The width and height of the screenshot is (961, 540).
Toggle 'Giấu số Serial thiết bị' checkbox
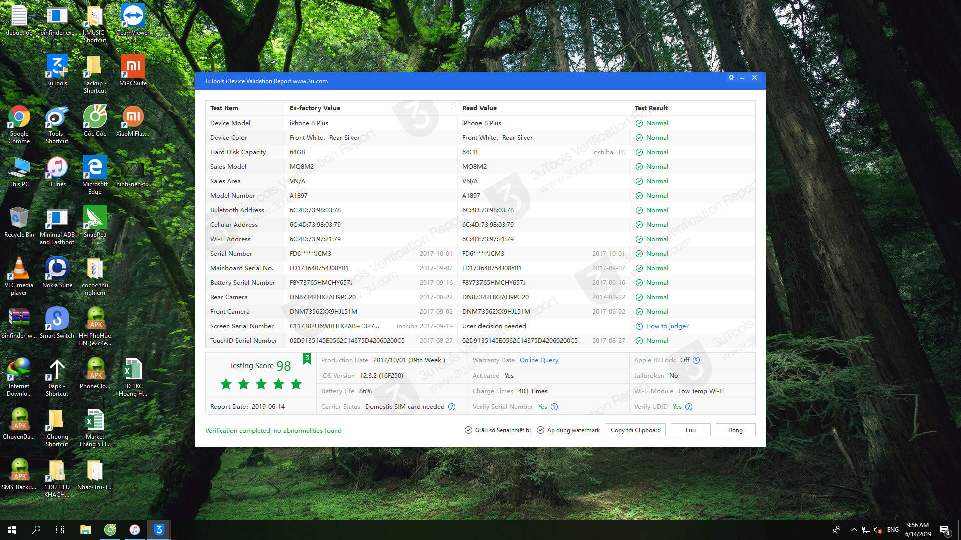point(468,430)
